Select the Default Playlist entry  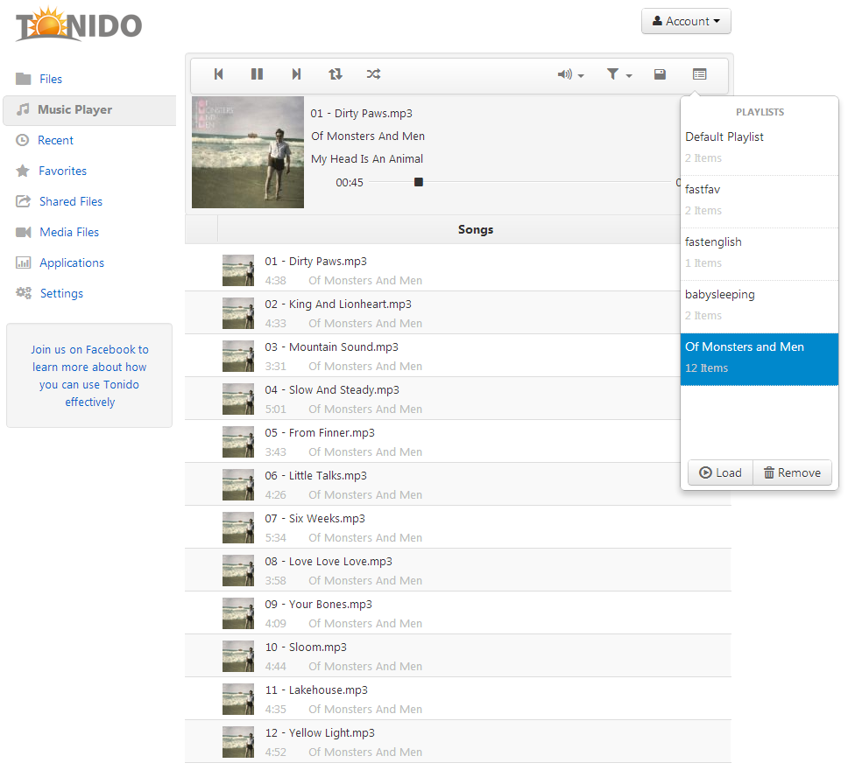coord(760,147)
